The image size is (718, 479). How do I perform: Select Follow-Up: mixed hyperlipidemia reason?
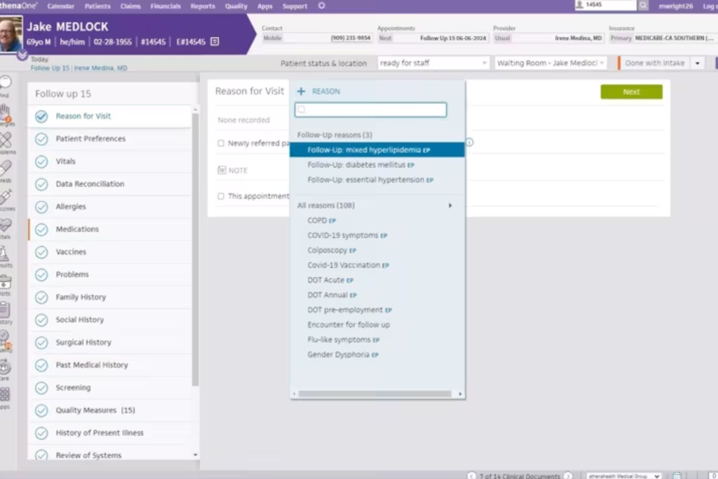tap(377, 150)
